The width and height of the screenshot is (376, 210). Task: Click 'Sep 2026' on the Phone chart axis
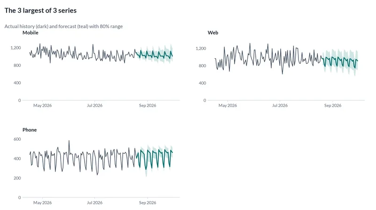[x=148, y=203]
